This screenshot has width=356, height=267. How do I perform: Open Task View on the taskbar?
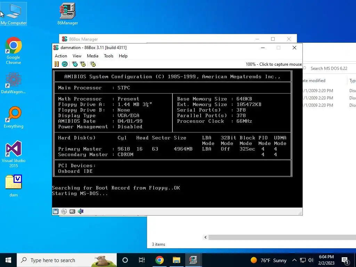click(x=142, y=260)
